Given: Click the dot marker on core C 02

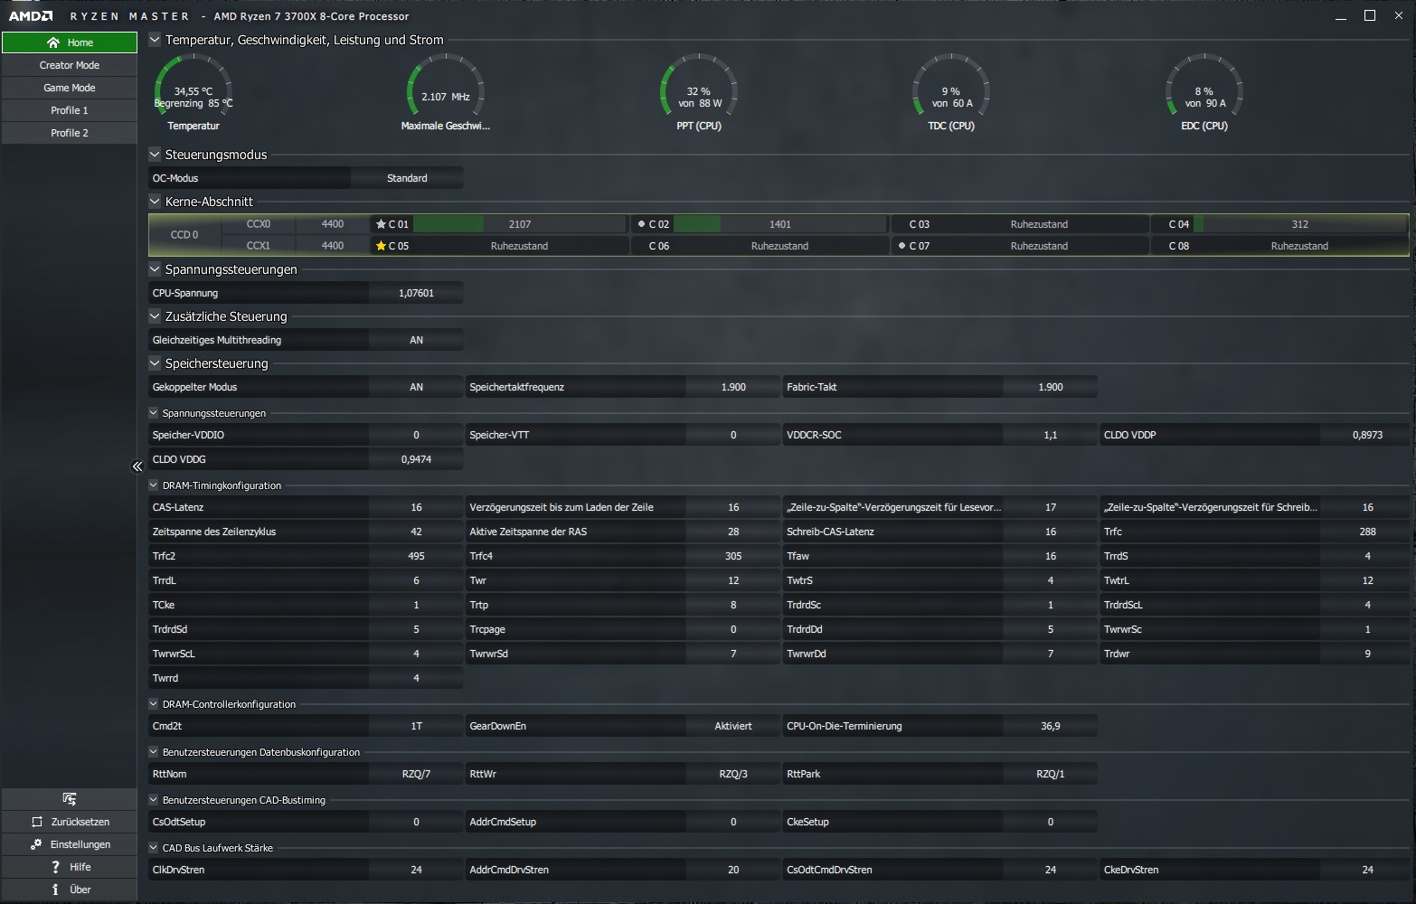Looking at the screenshot, I should pyautogui.click(x=641, y=224).
